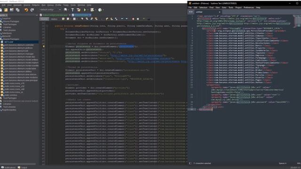301x169 pixels.
Task: Click the Sublime Text minimap
Action: point(297,21)
